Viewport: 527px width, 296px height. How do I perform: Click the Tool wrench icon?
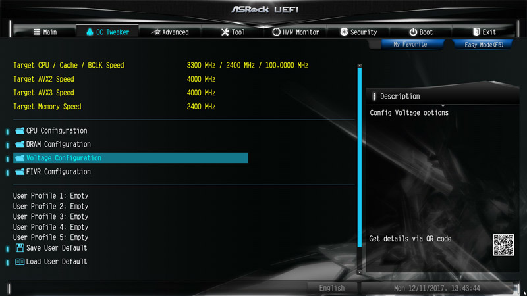point(225,32)
